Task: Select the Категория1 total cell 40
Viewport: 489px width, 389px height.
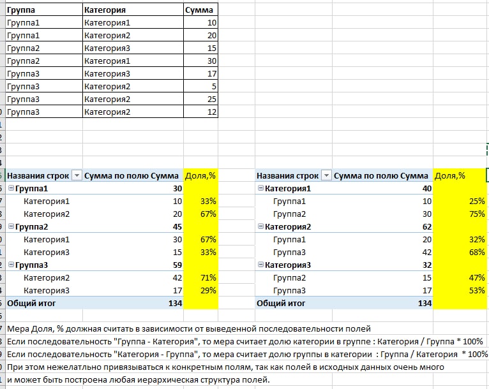Action: click(382, 188)
